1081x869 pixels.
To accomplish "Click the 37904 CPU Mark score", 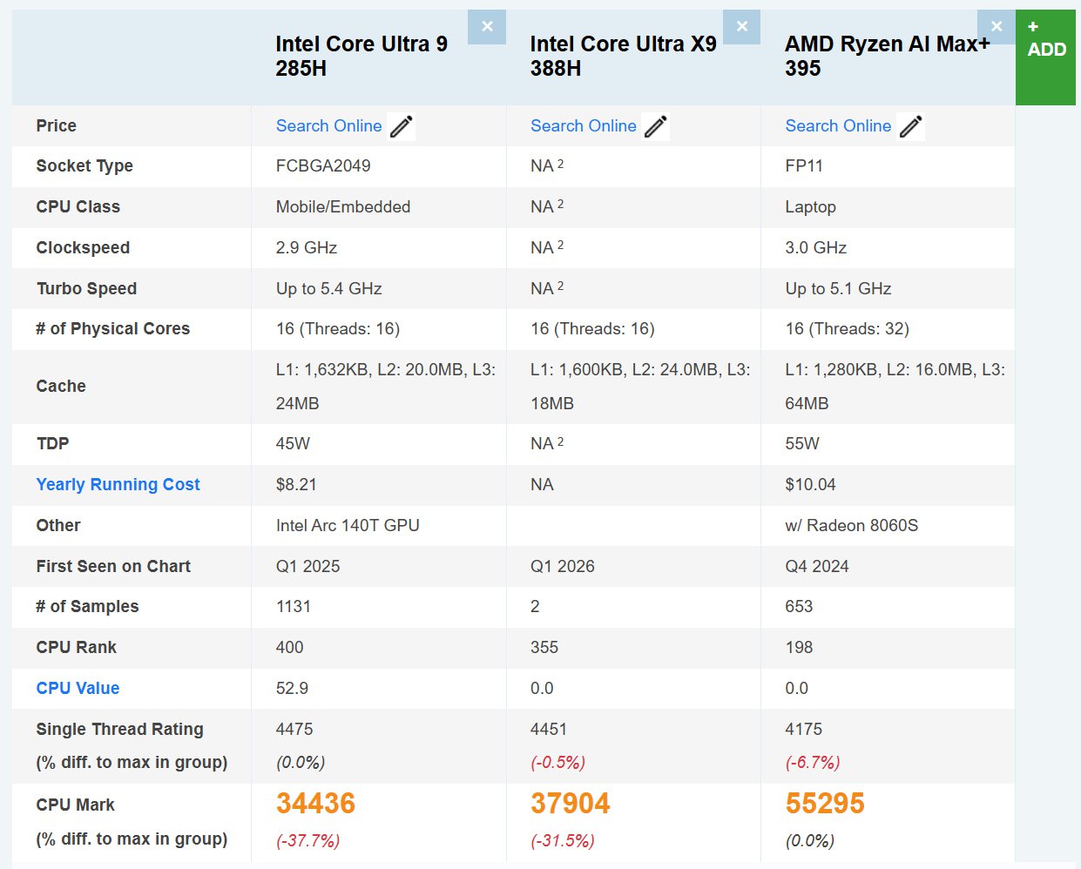I will click(x=570, y=804).
